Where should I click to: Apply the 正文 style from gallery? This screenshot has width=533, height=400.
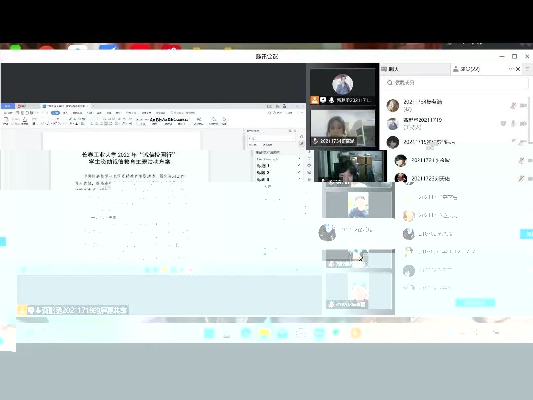[143, 121]
